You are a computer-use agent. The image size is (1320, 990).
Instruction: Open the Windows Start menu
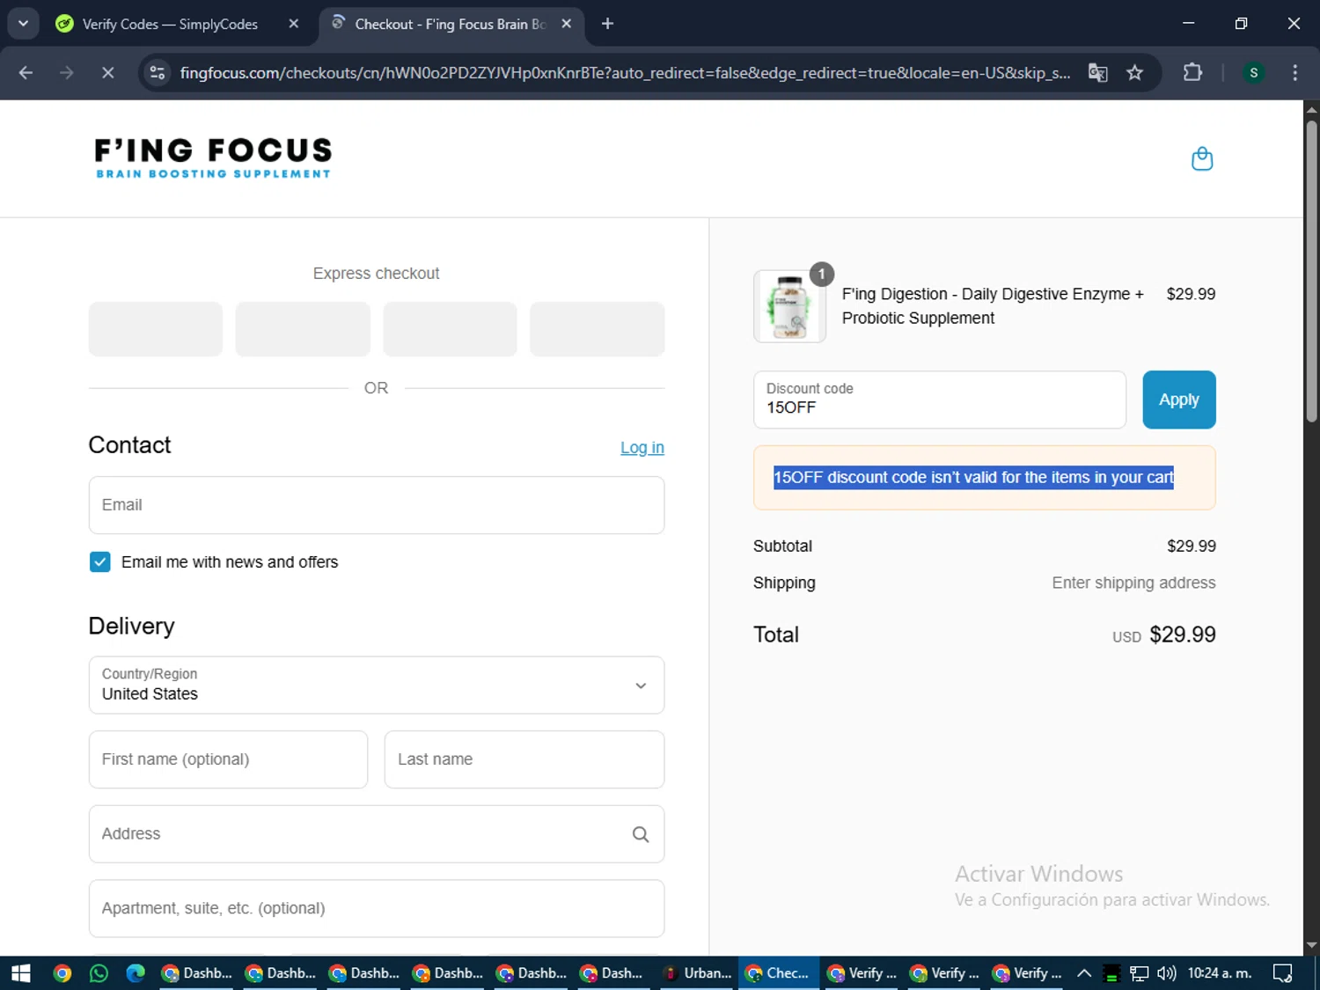click(20, 973)
